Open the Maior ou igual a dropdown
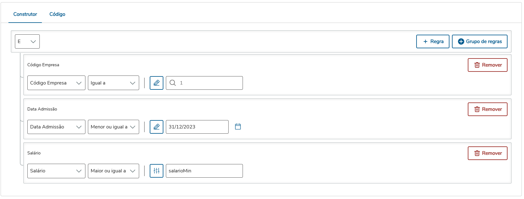The width and height of the screenshot is (524, 199). [x=113, y=171]
